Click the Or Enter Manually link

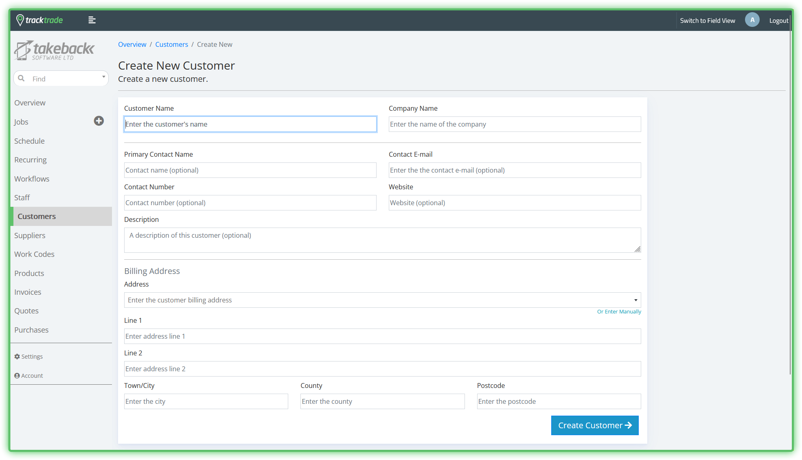pos(619,311)
